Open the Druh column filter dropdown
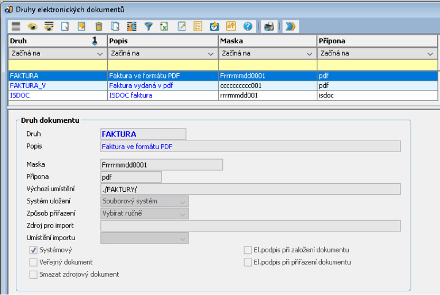440x295 pixels. pos(100,54)
